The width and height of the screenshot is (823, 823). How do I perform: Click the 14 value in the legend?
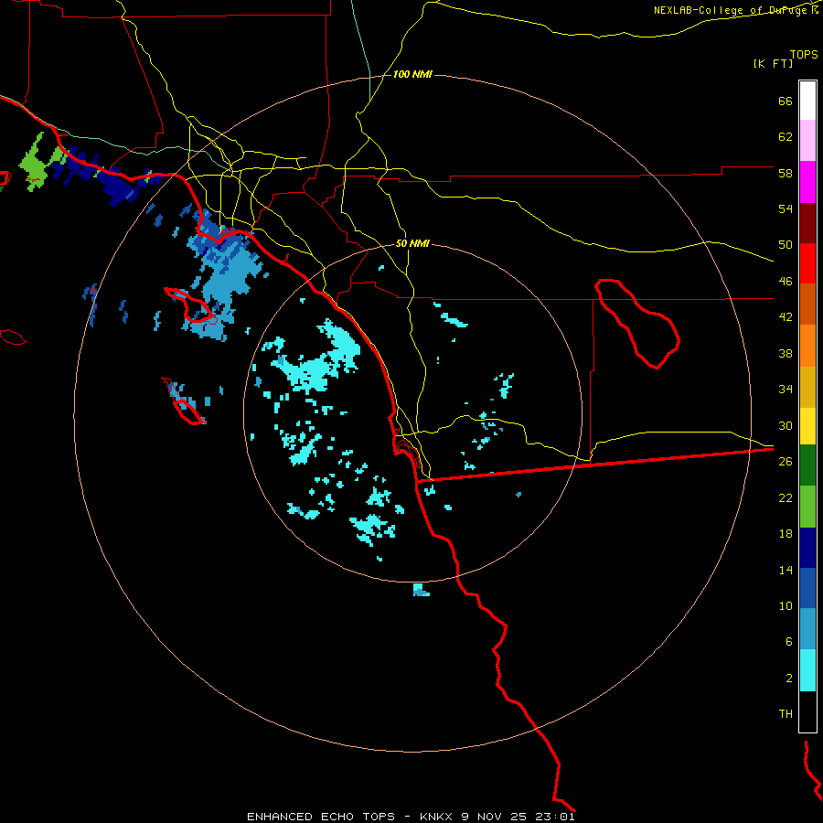[786, 570]
